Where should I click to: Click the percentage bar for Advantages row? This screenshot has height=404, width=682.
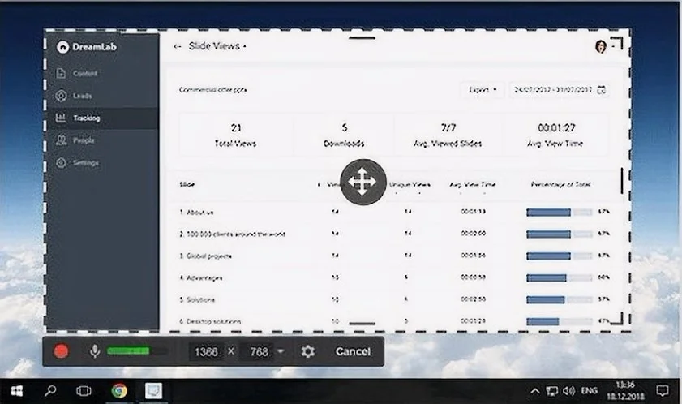[x=559, y=277]
